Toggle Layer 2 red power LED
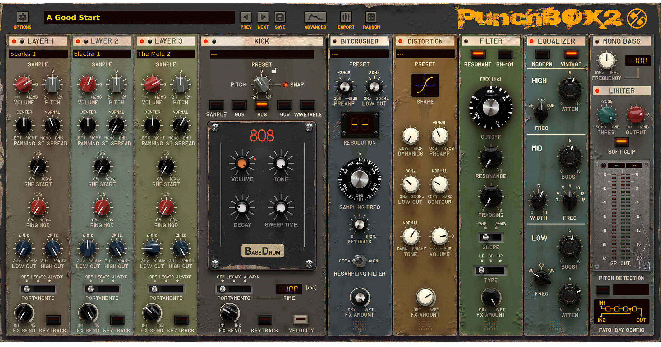 (x=78, y=41)
